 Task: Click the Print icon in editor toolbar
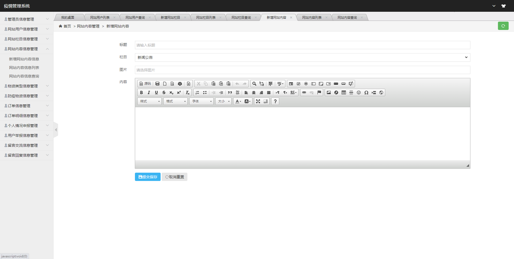pos(180,84)
